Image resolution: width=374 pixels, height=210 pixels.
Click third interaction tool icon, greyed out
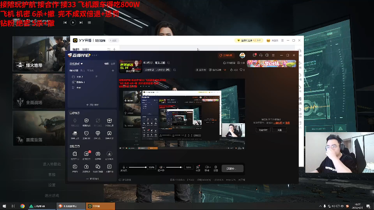tap(98, 122)
